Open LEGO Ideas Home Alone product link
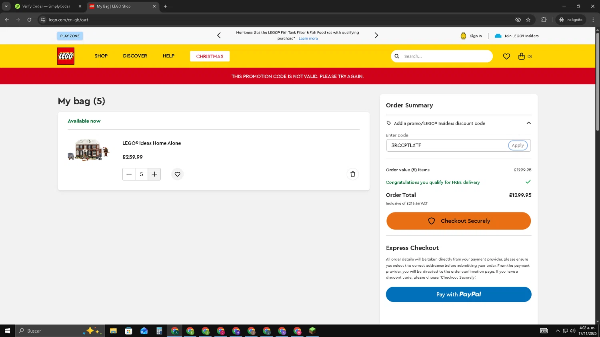600x337 pixels. pyautogui.click(x=152, y=143)
